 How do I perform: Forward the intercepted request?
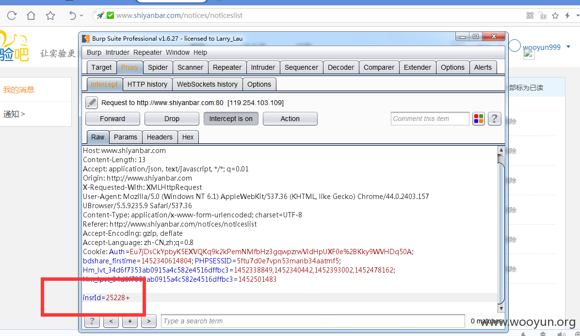click(x=113, y=119)
